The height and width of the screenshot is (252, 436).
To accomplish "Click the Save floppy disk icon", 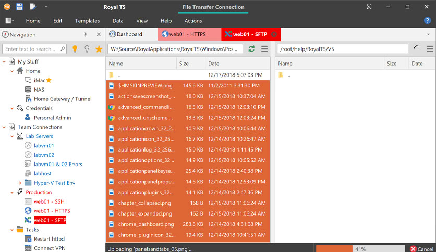I will point(19,7).
